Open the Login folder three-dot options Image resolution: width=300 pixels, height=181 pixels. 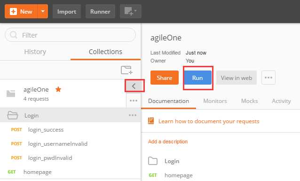(133, 115)
